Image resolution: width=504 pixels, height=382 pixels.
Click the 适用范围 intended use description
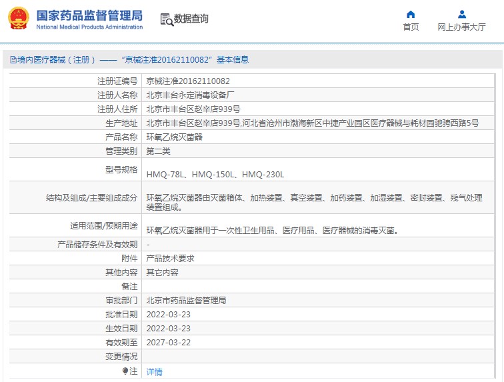point(273,230)
